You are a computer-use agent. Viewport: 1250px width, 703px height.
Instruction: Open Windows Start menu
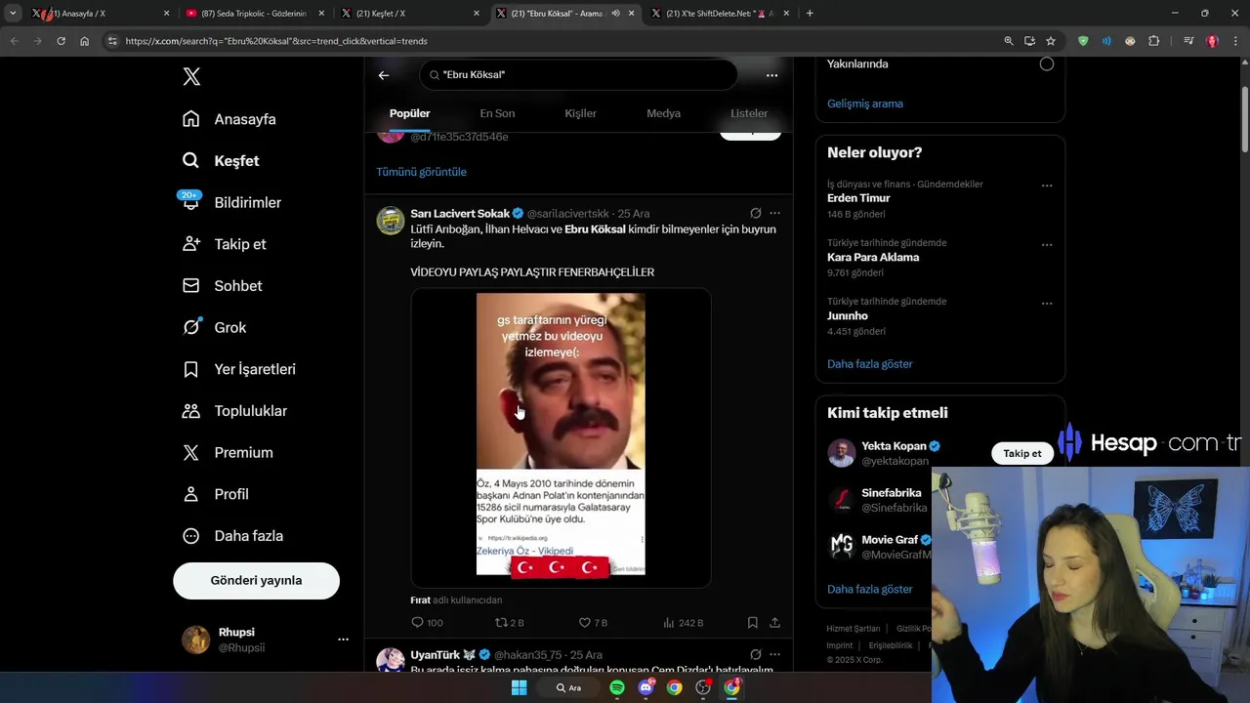point(520,687)
